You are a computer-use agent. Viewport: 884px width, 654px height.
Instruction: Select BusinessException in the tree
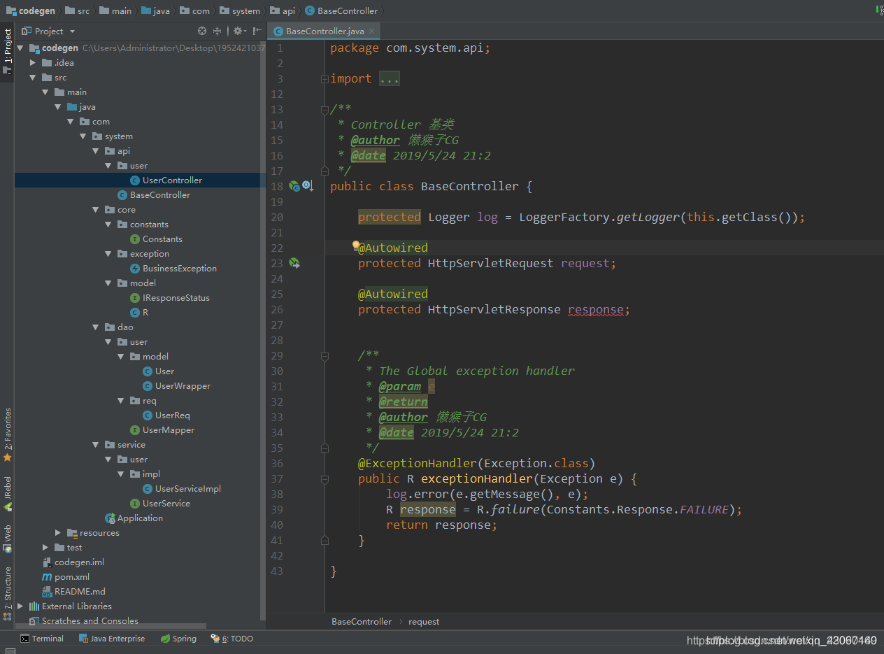[179, 269]
